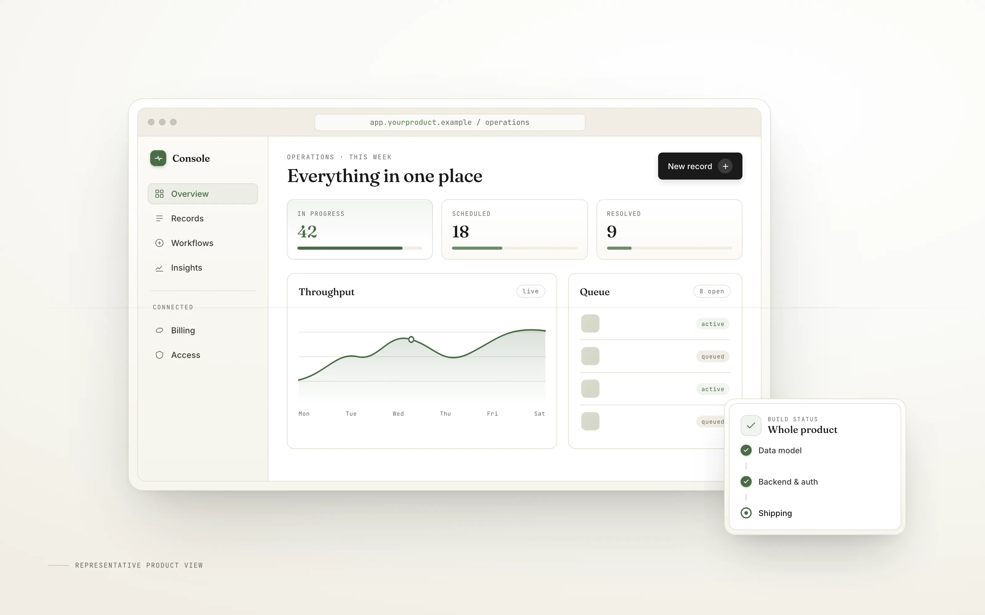
Task: Click the plus icon on New record
Action: 725,166
